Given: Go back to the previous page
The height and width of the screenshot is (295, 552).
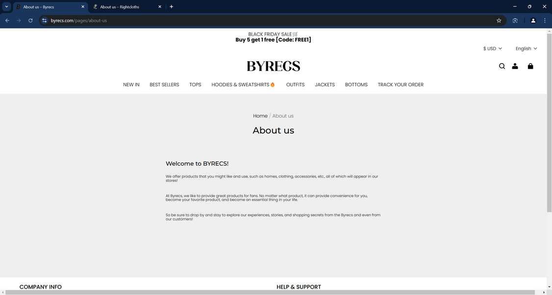Looking at the screenshot, I should (7, 21).
